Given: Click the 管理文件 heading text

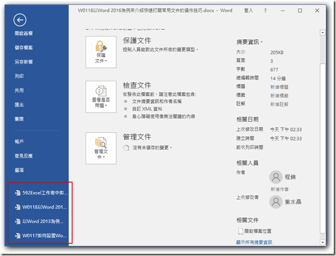Looking at the screenshot, I should [x=137, y=137].
